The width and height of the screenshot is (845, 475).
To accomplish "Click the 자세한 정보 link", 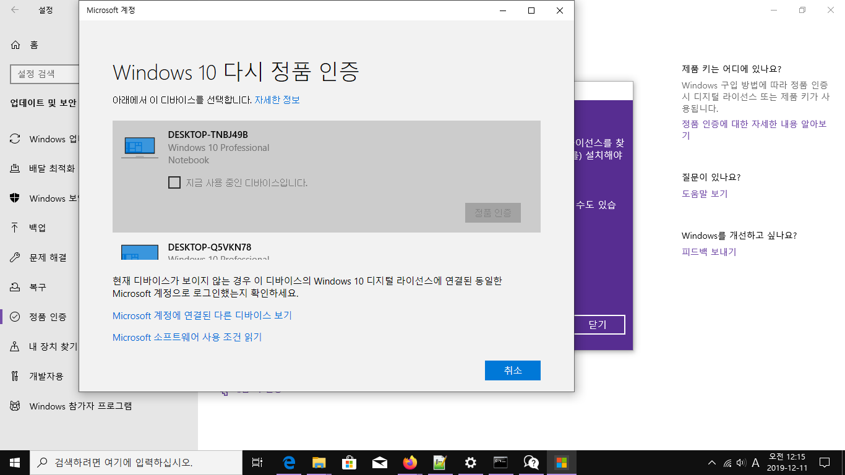I will point(277,100).
